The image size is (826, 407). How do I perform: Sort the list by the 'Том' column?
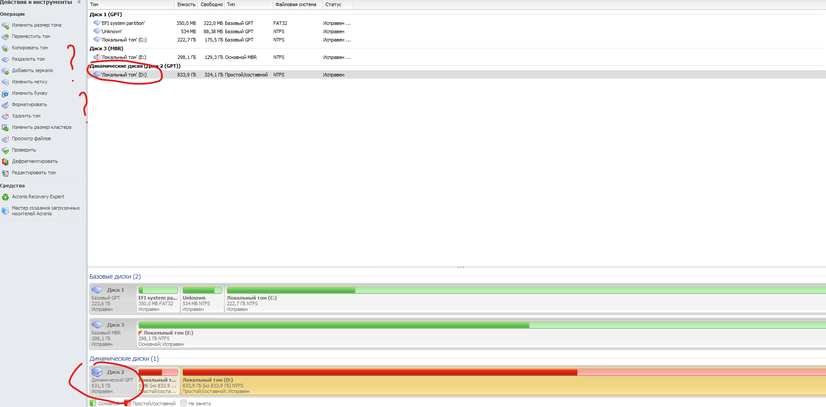click(x=131, y=4)
